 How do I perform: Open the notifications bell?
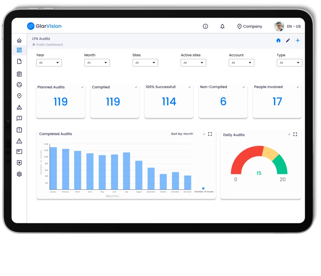point(222,26)
